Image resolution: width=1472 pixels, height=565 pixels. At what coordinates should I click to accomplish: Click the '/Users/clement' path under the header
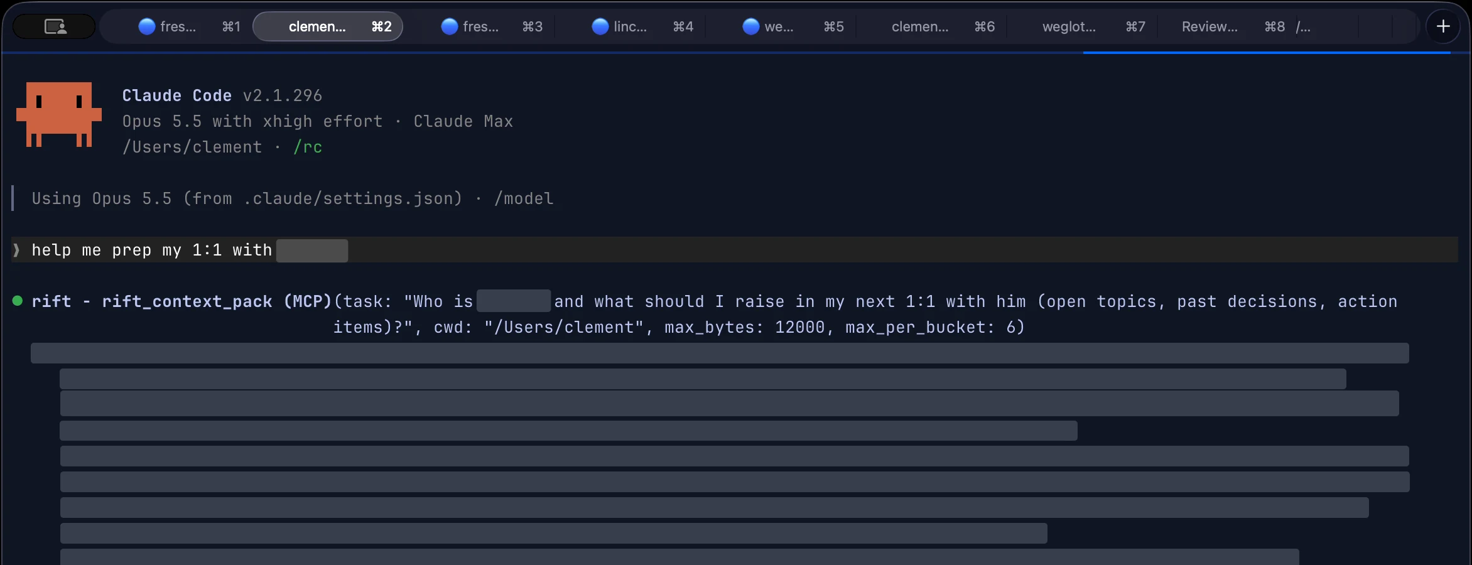(192, 147)
